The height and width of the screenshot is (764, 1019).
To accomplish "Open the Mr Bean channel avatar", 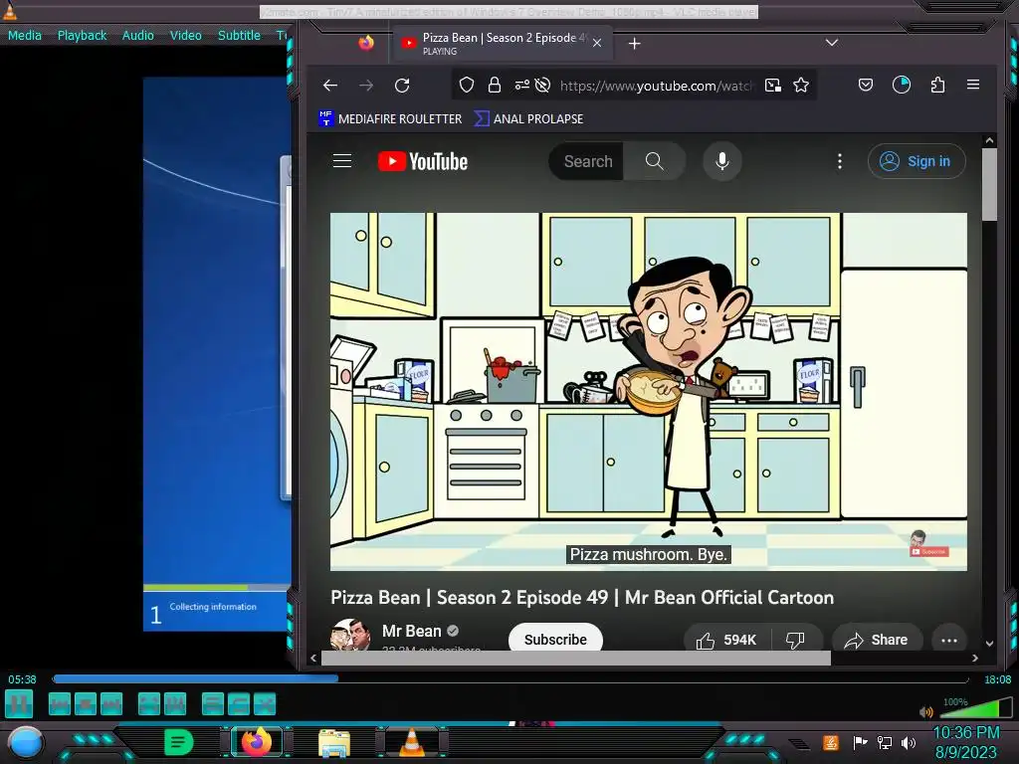I will click(x=350, y=634).
